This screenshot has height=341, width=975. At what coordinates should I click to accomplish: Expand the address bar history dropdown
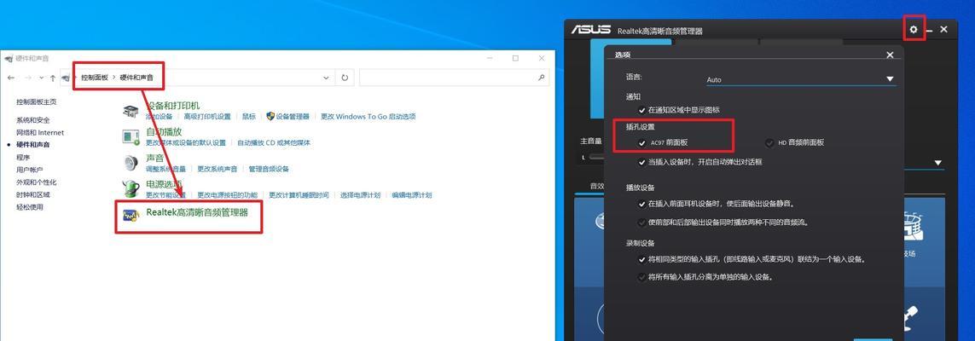pos(326,78)
